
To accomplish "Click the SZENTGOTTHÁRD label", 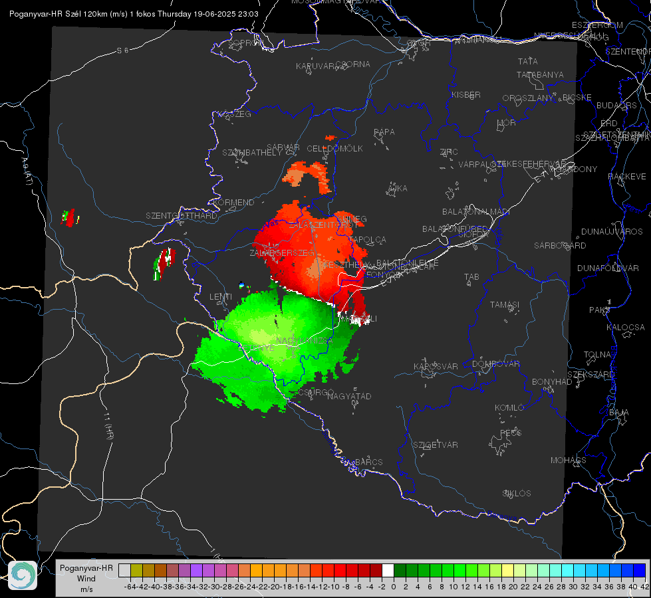I will click(182, 216).
